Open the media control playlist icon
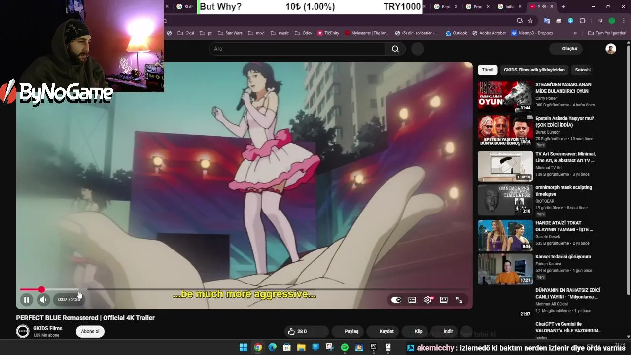The width and height of the screenshot is (631, 355). point(600,21)
